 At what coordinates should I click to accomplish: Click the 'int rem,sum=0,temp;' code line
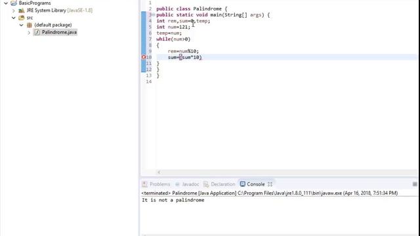pos(183,21)
